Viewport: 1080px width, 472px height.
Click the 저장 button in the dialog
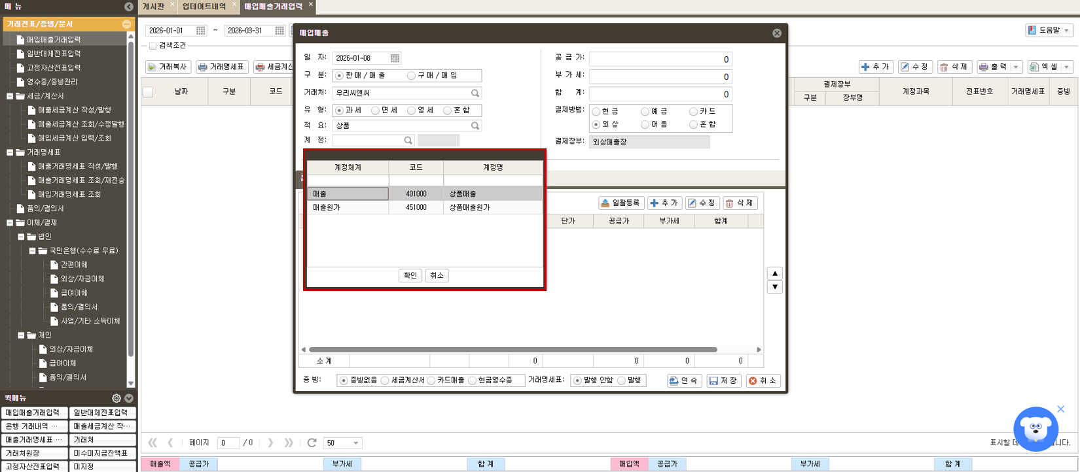(723, 380)
